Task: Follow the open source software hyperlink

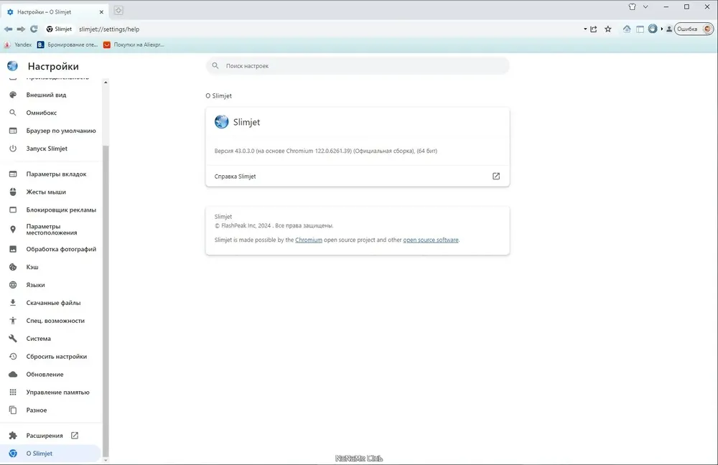Action: (x=430, y=240)
